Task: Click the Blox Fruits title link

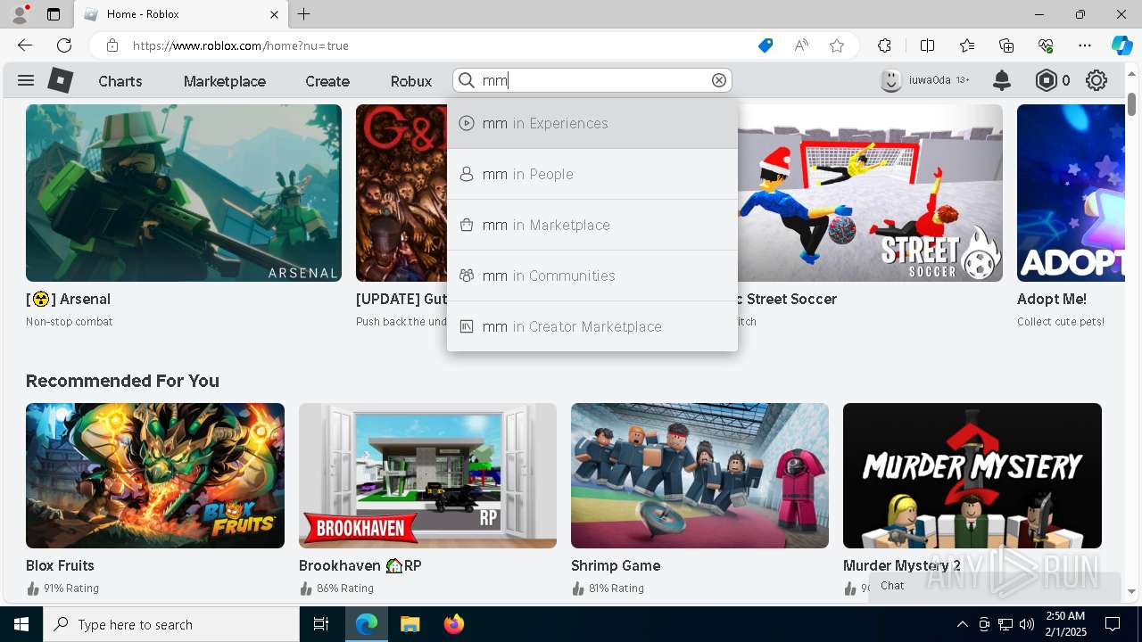Action: [60, 565]
